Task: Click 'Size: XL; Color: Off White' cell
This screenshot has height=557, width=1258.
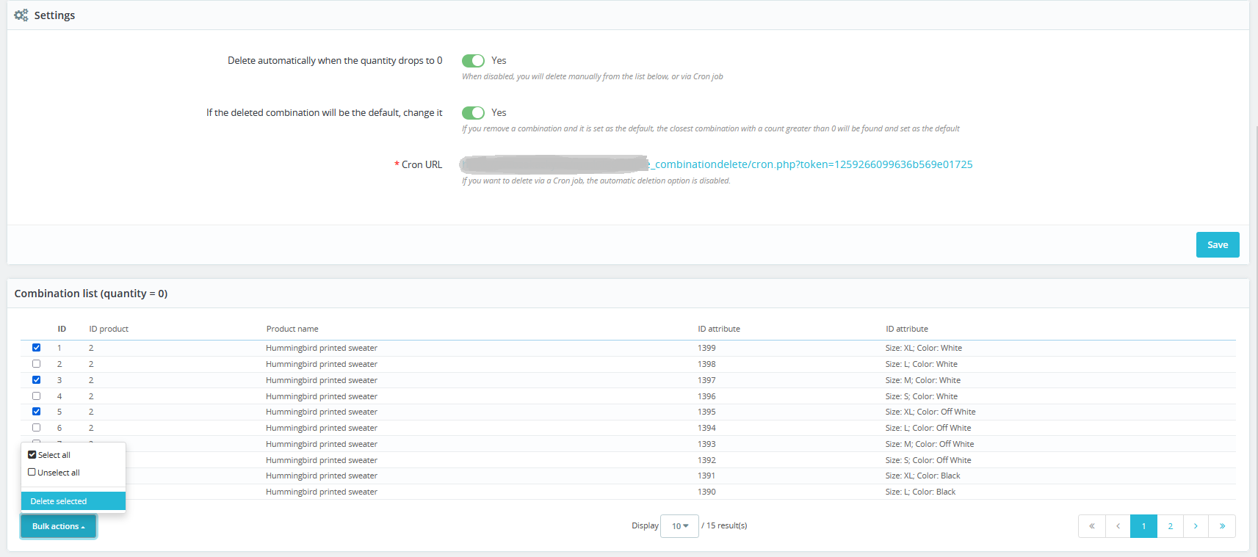Action: pyautogui.click(x=930, y=412)
